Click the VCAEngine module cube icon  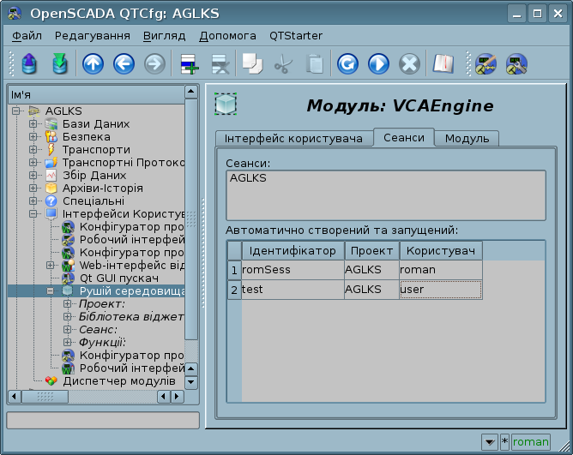click(226, 105)
